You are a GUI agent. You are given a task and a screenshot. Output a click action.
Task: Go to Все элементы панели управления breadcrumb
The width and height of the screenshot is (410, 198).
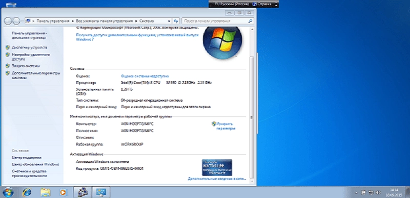click(x=105, y=21)
